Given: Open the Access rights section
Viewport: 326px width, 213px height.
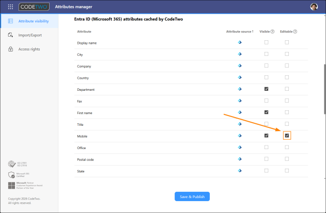Looking at the screenshot, I should (x=29, y=49).
